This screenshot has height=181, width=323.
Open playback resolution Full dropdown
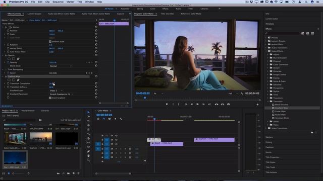pos(233,94)
